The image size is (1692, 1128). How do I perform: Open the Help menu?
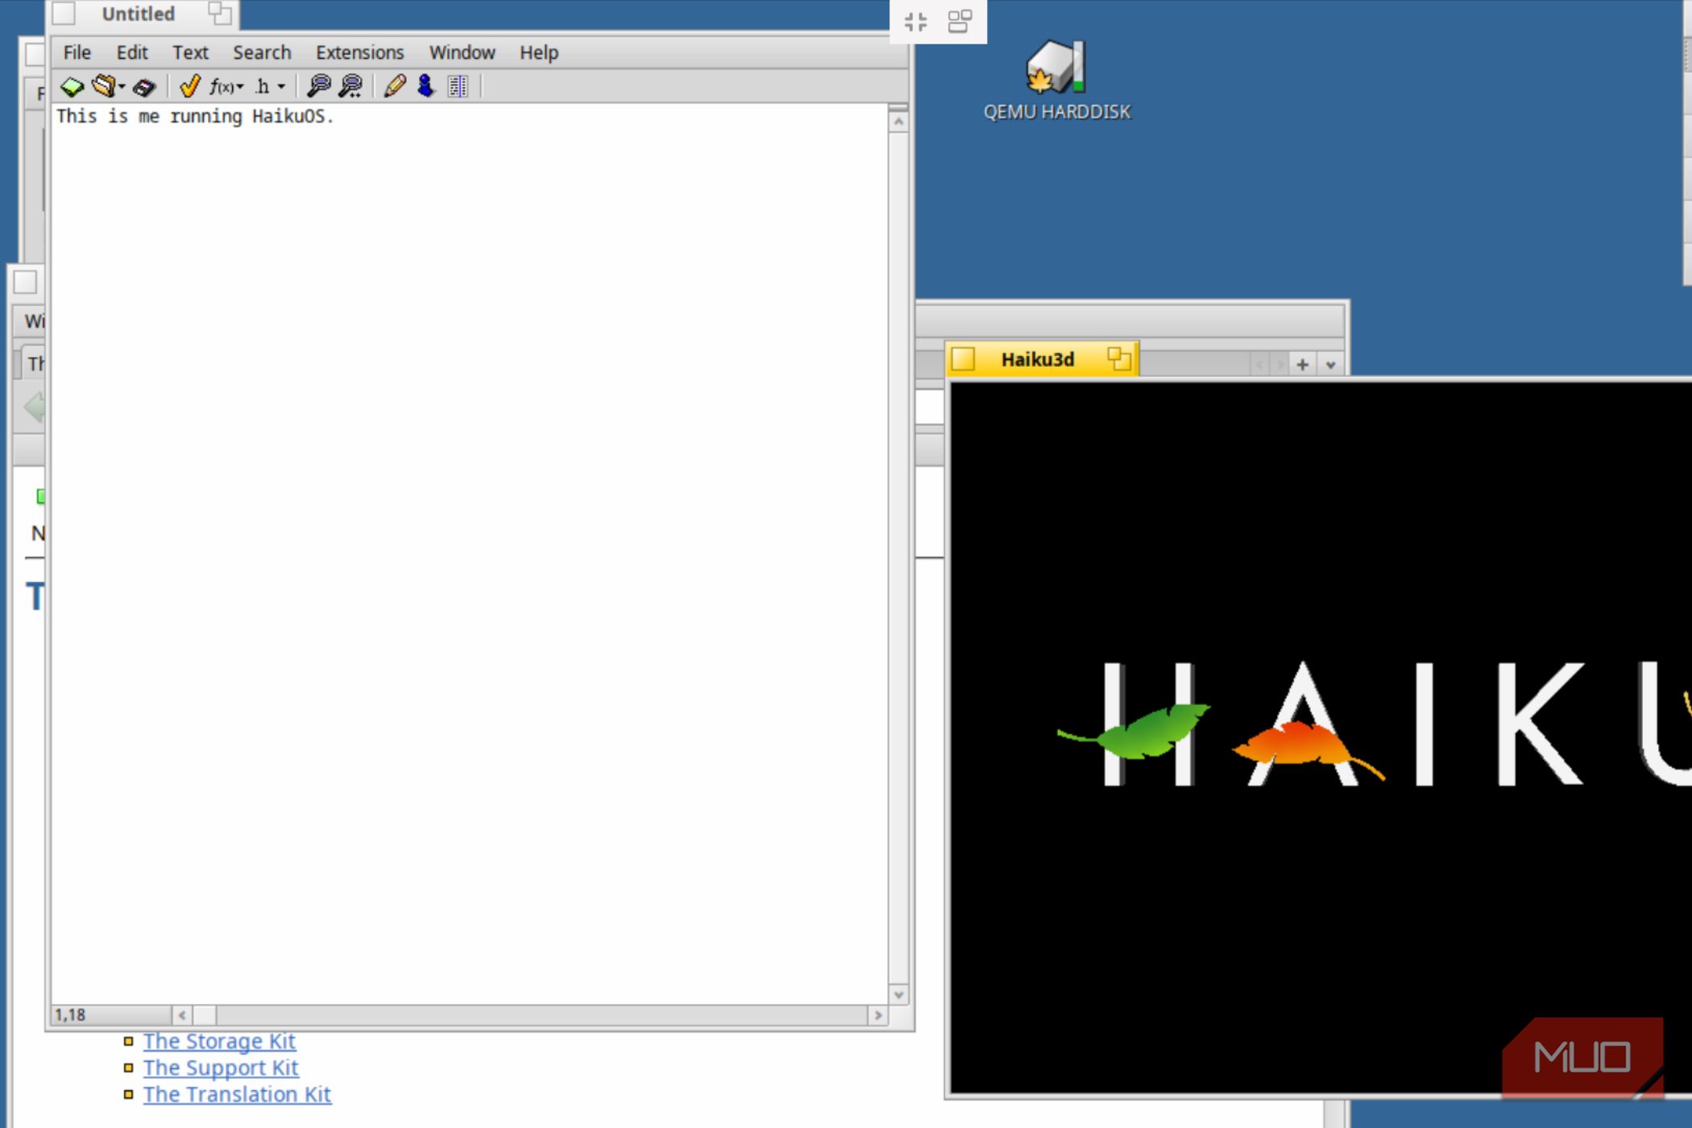[538, 52]
